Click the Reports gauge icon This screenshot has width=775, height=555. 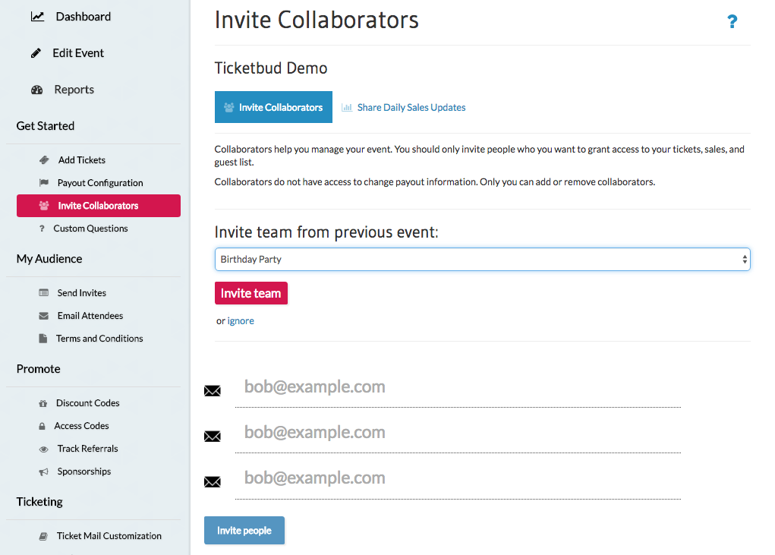coord(37,90)
